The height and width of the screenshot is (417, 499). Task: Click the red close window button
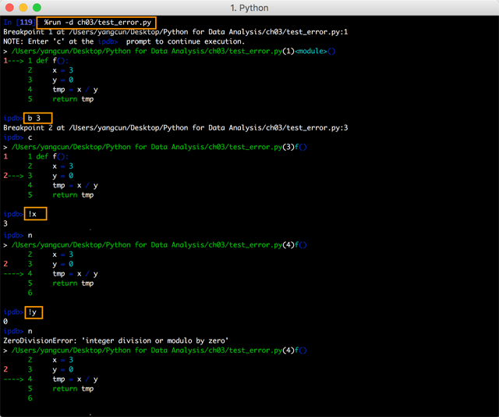click(x=9, y=7)
